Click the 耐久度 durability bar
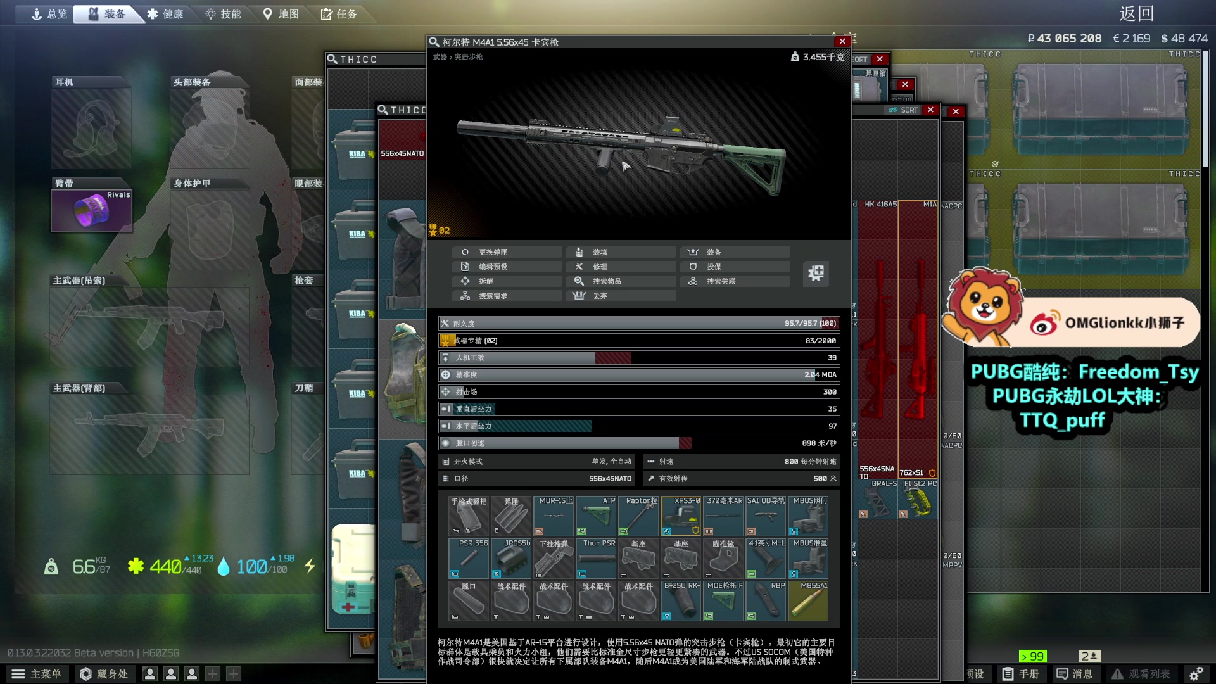This screenshot has width=1216, height=684. 639,324
